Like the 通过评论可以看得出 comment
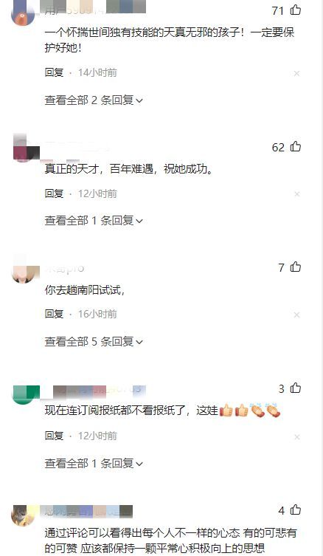Screen dimensions: 323x556 point(296,510)
